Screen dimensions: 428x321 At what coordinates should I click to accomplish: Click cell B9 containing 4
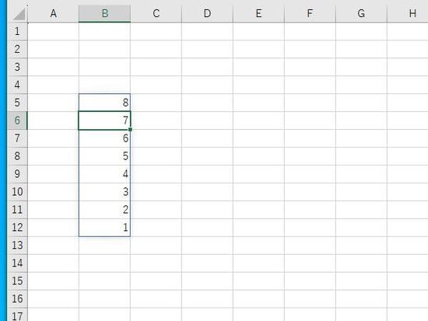(104, 174)
